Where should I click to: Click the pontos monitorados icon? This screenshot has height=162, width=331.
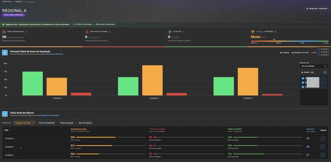coord(94,24)
